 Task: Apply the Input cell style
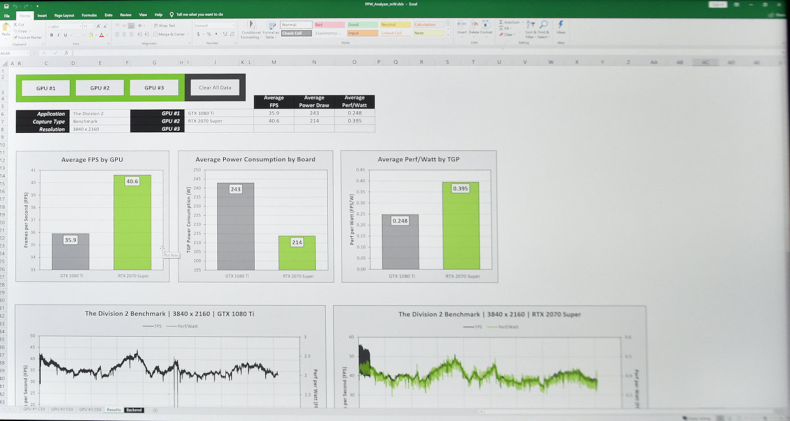click(361, 33)
